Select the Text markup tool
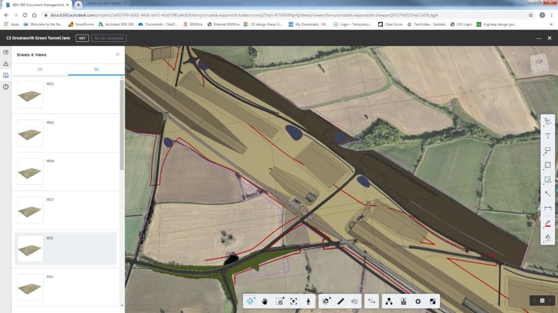The width and height of the screenshot is (558, 313). [x=547, y=136]
